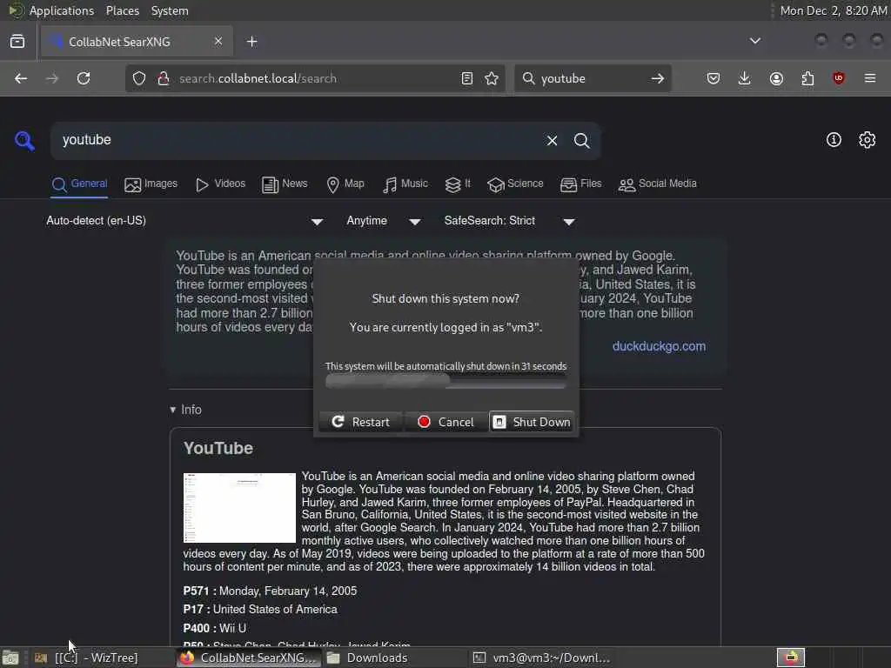Image resolution: width=891 pixels, height=668 pixels.
Task: Open the Places menu
Action: point(122,10)
